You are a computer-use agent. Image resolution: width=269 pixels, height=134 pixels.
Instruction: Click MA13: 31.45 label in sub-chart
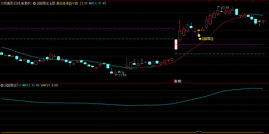pyautogui.click(x=31, y=85)
